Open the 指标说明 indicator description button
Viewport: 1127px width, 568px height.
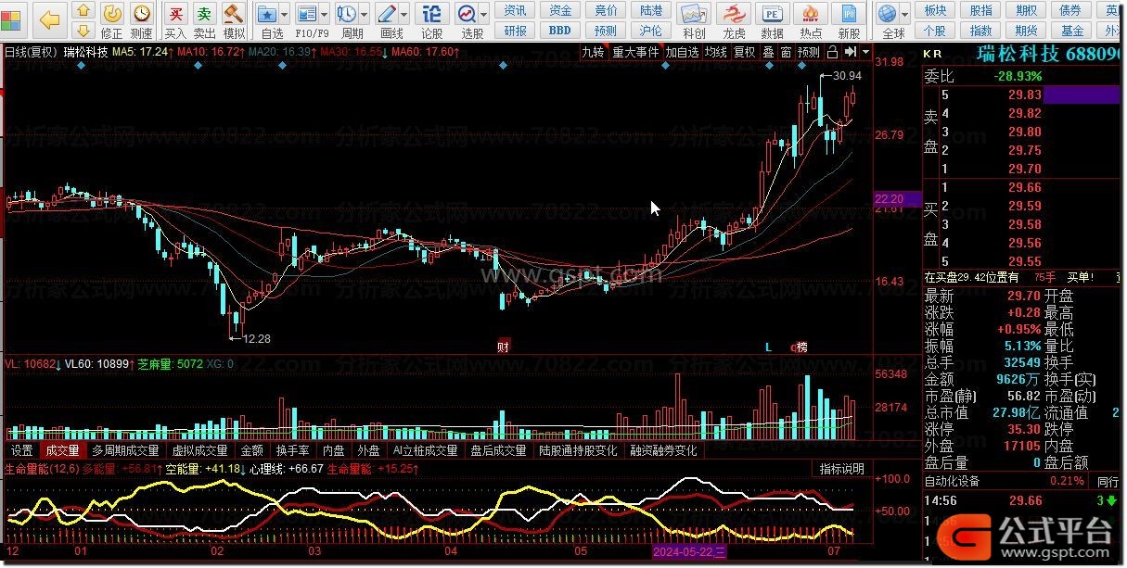pos(841,469)
